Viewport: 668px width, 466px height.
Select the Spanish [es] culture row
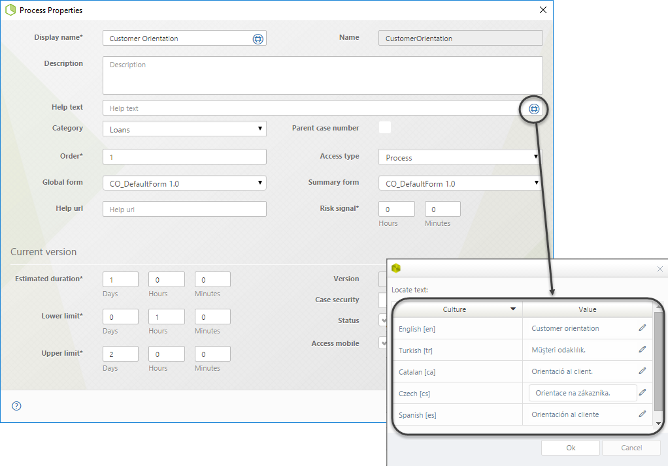tap(522, 414)
